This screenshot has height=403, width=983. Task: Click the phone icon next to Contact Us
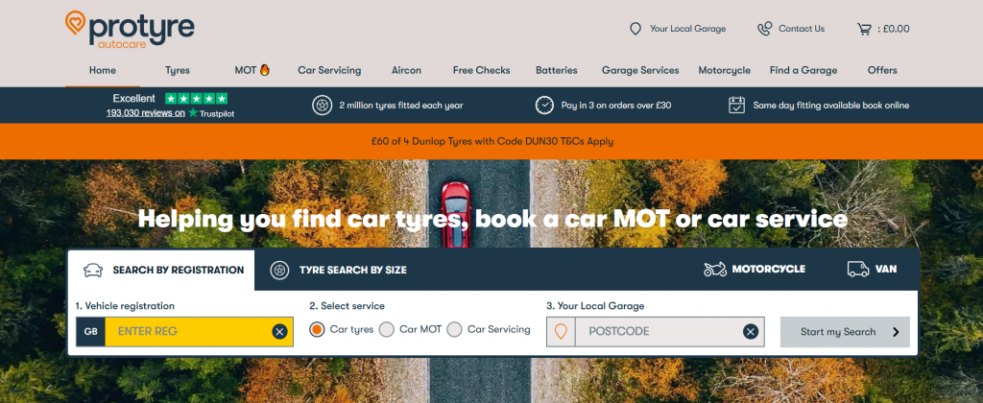click(x=764, y=29)
